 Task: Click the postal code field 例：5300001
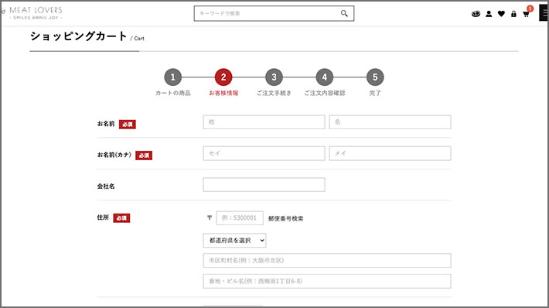click(x=240, y=218)
